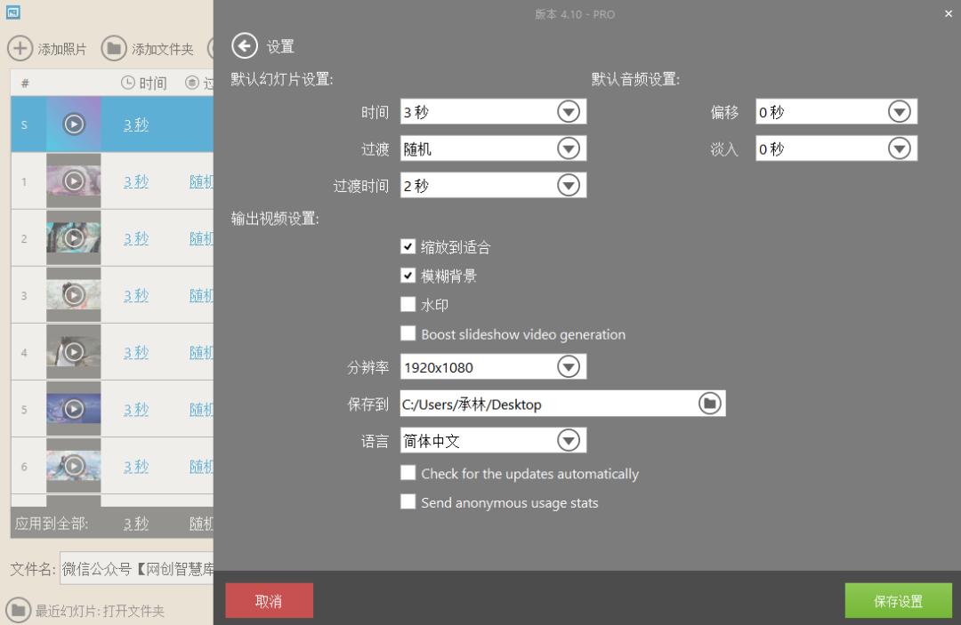
Task: Click the clock icon in 时间 column header
Action: pos(127,83)
